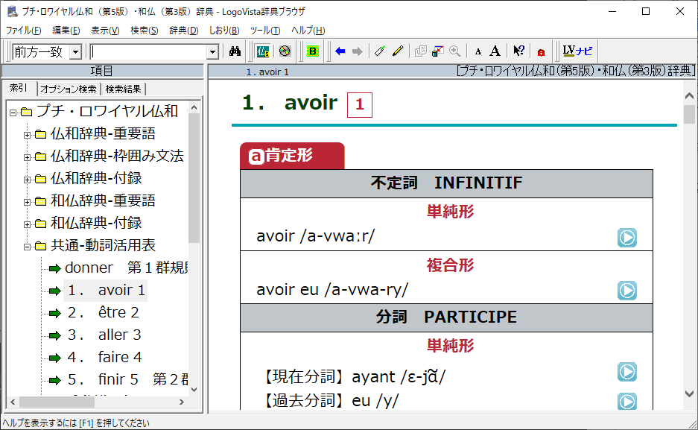Play pronunciation of ayant
Screen dimensions: 698x430
(x=626, y=372)
